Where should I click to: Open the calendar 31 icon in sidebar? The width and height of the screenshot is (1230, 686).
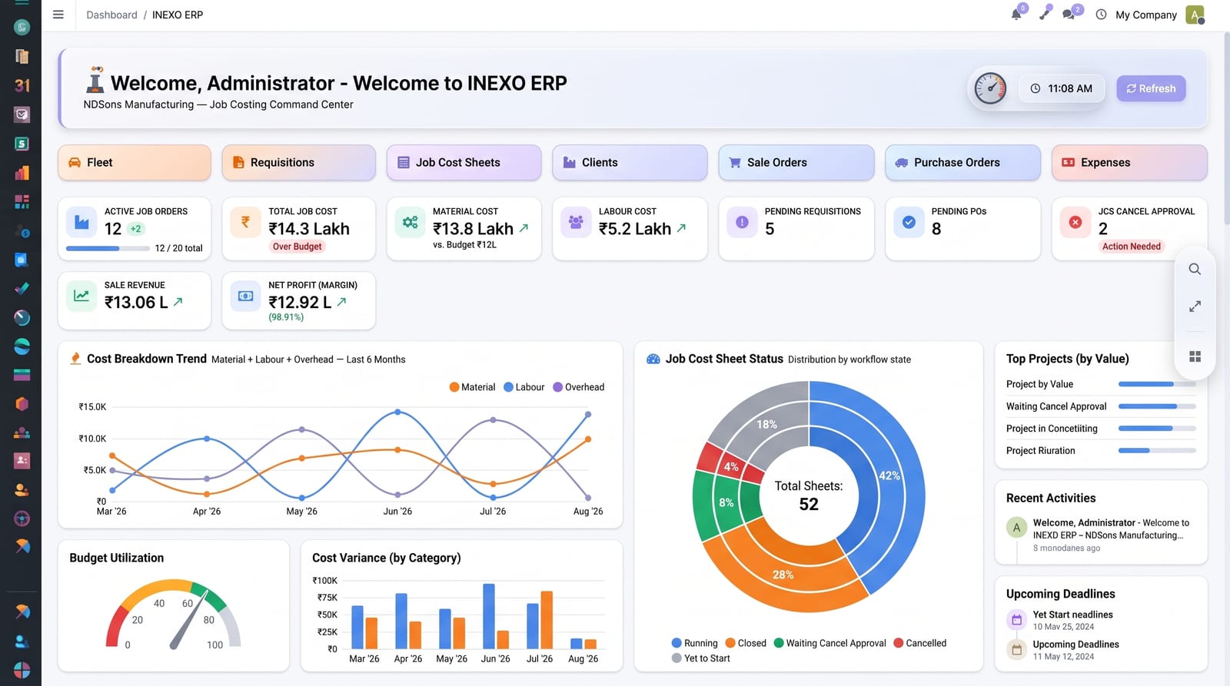(22, 85)
